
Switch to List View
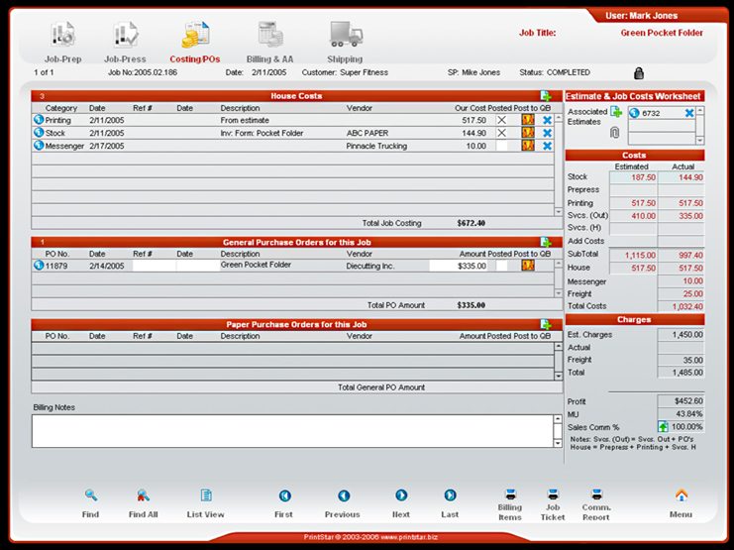205,503
